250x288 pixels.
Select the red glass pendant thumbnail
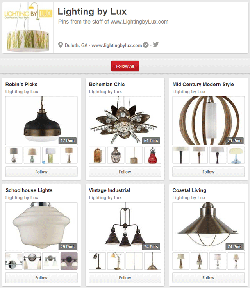[153, 155]
